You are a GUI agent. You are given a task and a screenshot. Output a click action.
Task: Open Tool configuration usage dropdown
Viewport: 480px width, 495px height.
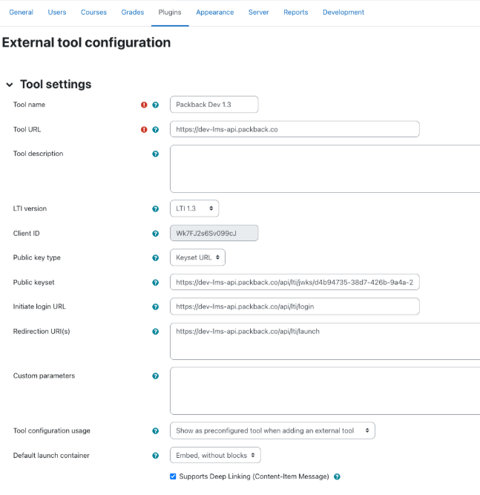[x=272, y=430]
